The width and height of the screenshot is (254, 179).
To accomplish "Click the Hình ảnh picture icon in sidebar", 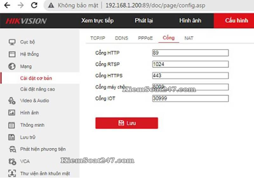I will 12,113.
